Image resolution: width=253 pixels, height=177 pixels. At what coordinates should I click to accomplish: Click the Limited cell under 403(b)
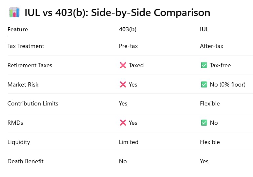[x=129, y=142]
